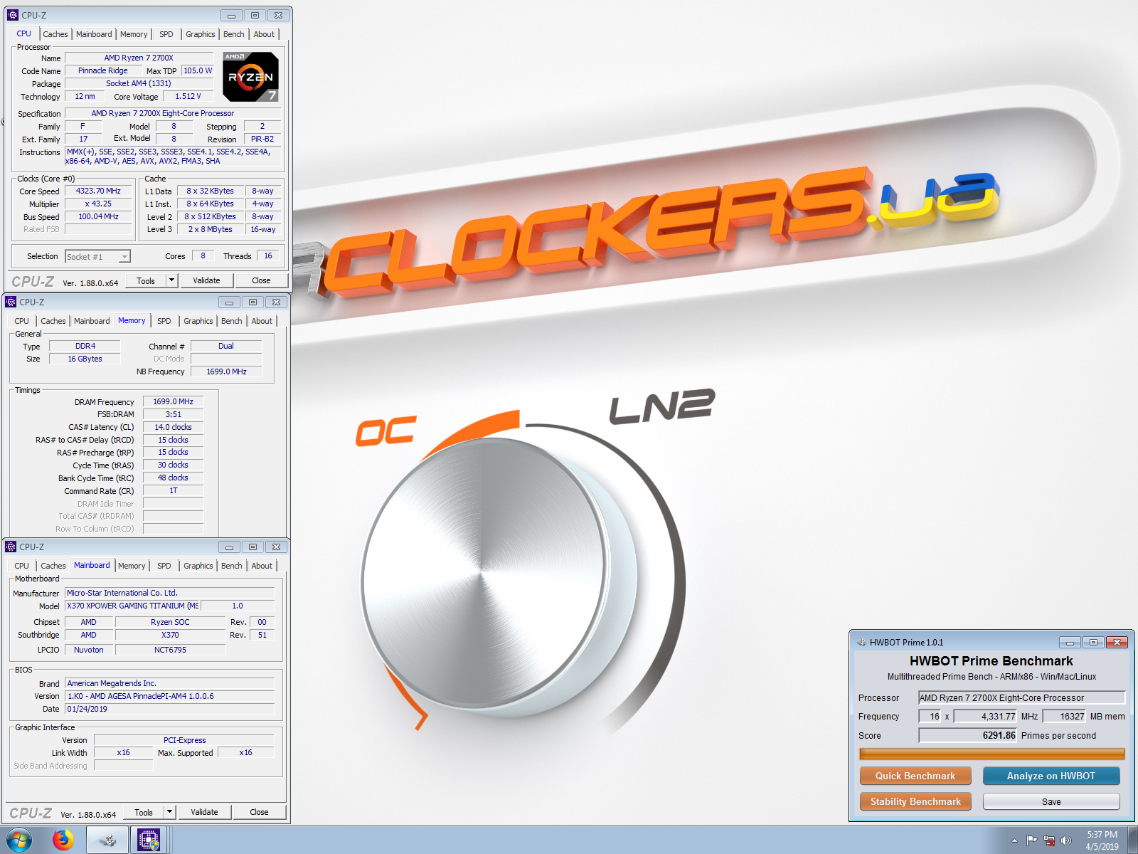Open the Action Center flag icon
This screenshot has width=1138, height=854.
pyautogui.click(x=1031, y=841)
